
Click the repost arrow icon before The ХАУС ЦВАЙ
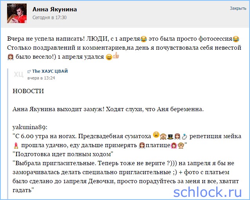[x=29, y=71]
